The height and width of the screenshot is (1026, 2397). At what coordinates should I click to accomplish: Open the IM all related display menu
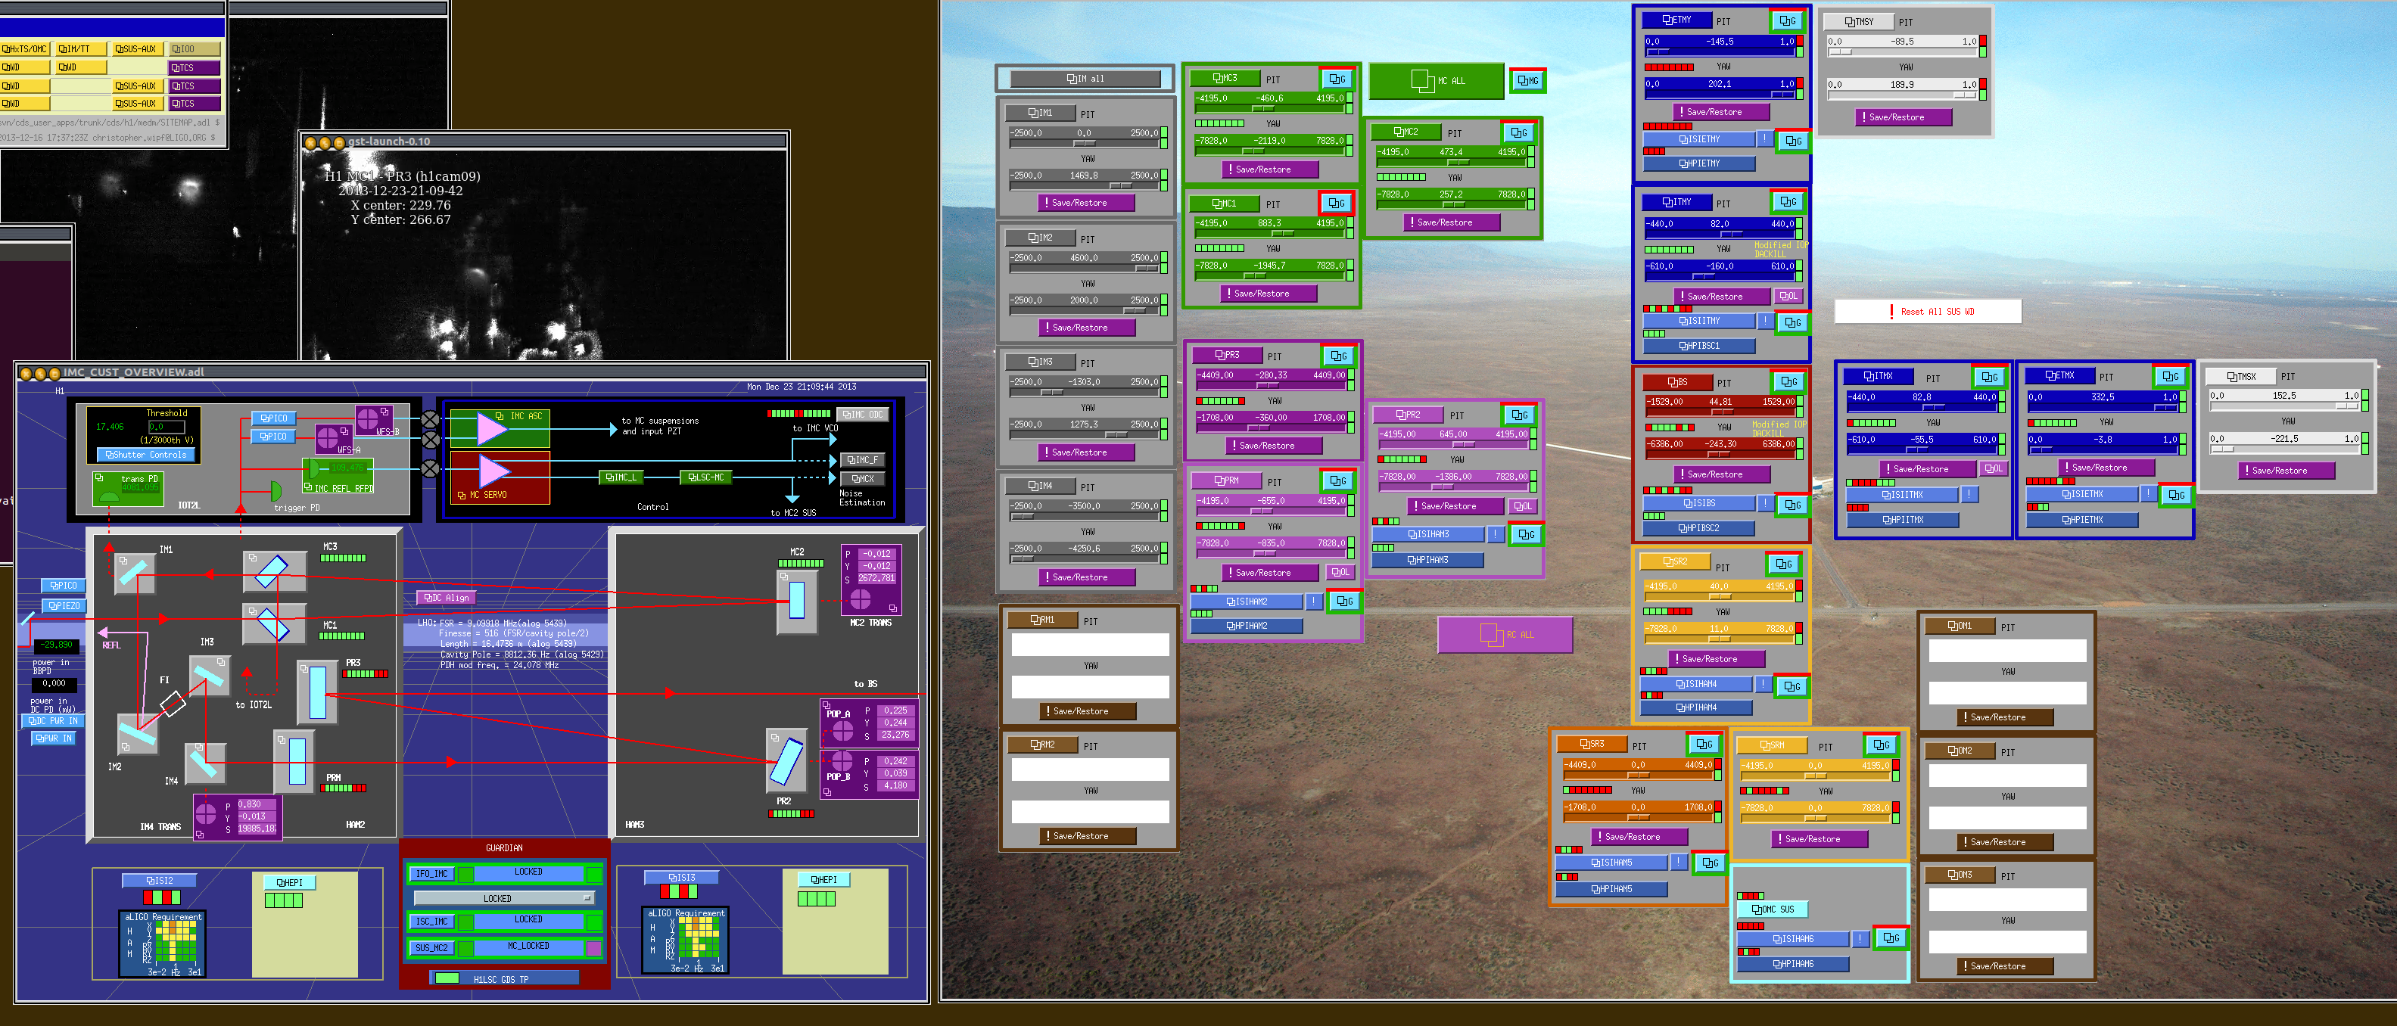click(x=1084, y=79)
